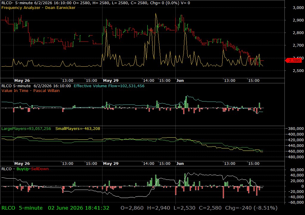Click 'Chg=-240 (-8.51%)' in the status bar

tap(251, 208)
